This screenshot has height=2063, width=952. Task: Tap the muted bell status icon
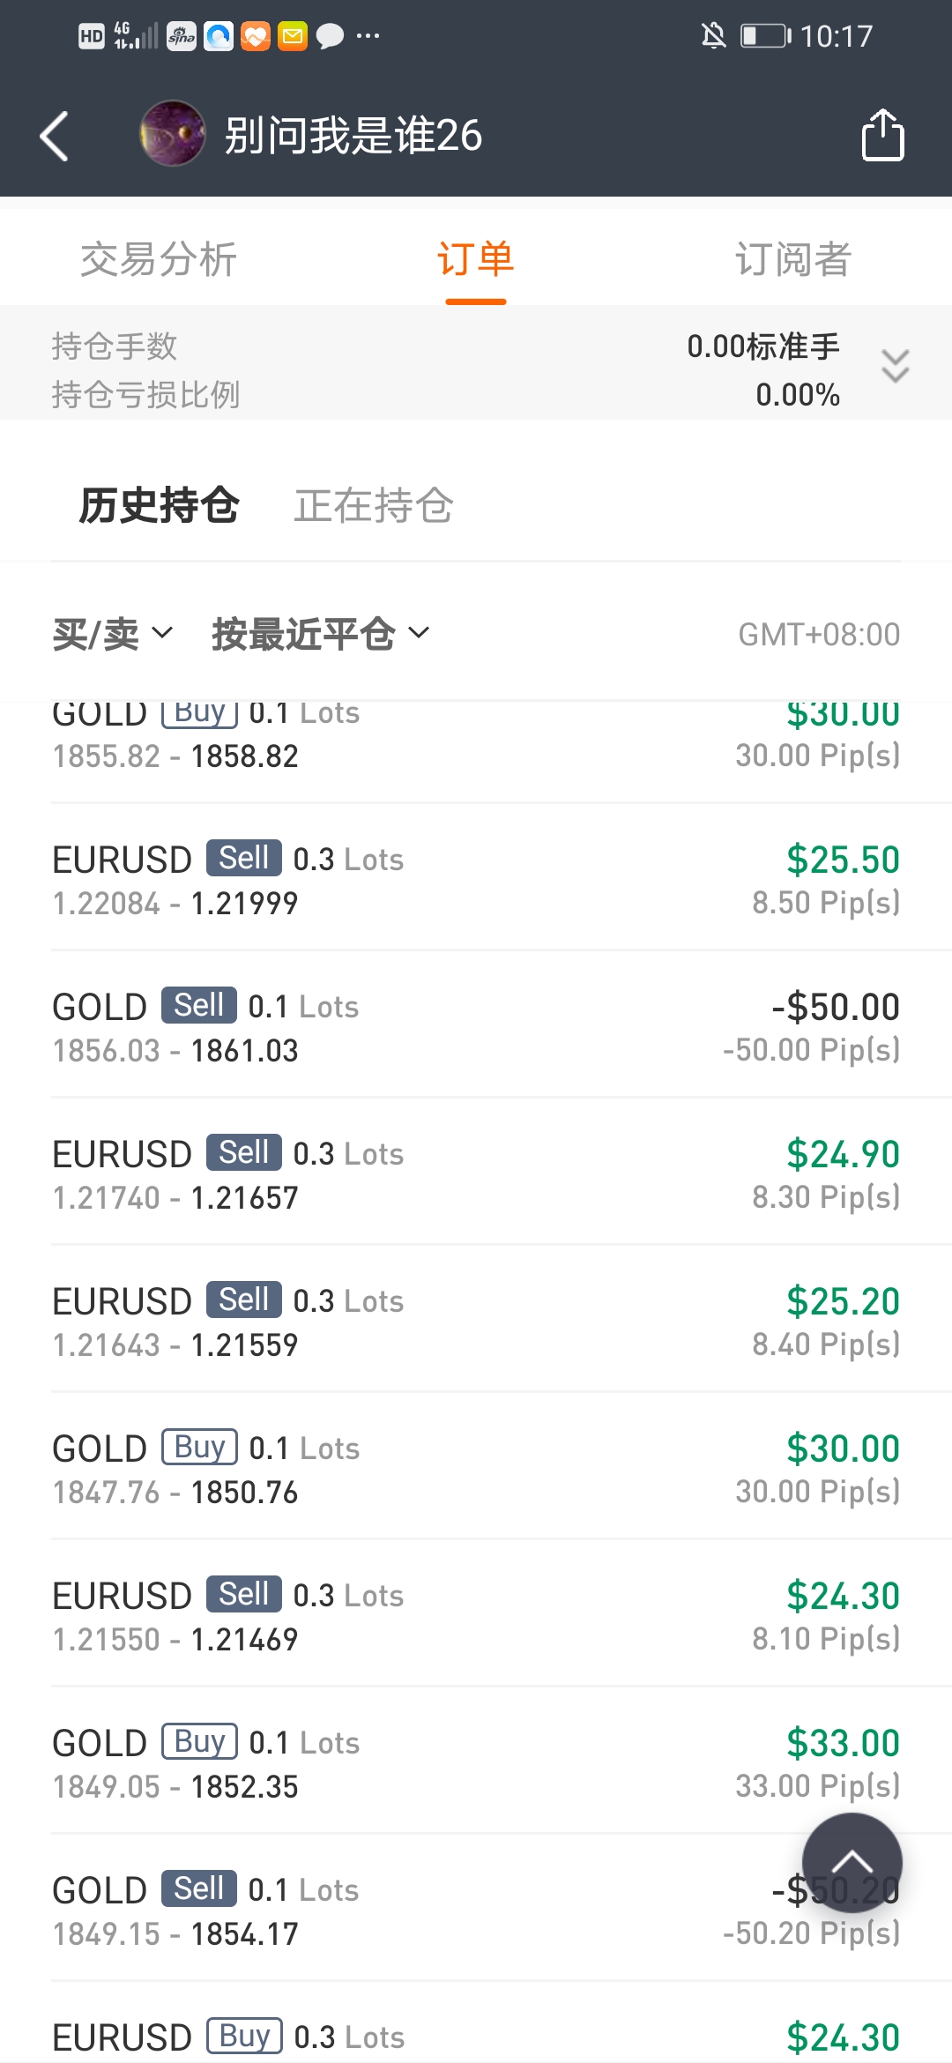pos(713,36)
